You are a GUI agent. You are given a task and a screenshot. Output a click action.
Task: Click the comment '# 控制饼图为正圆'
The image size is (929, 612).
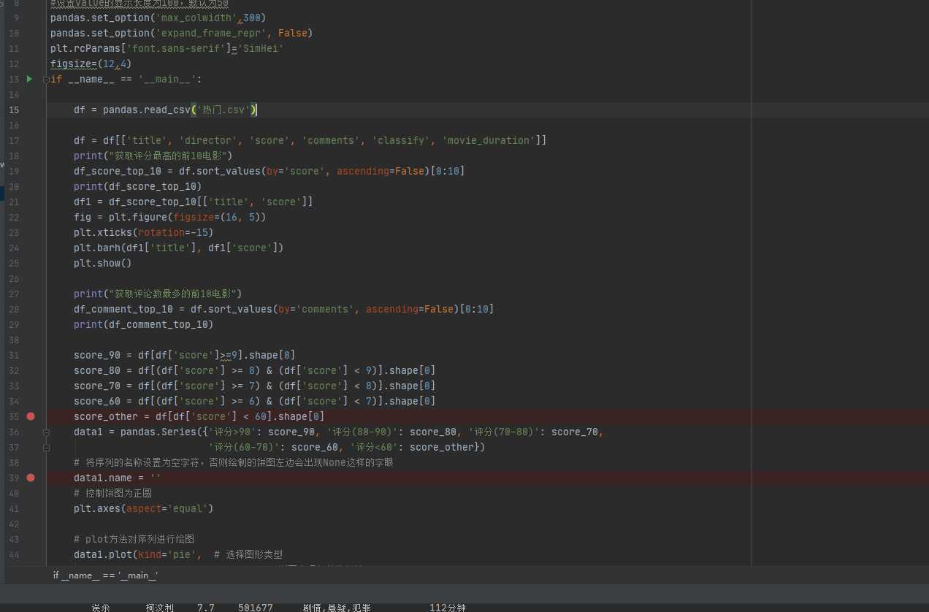[x=112, y=493]
